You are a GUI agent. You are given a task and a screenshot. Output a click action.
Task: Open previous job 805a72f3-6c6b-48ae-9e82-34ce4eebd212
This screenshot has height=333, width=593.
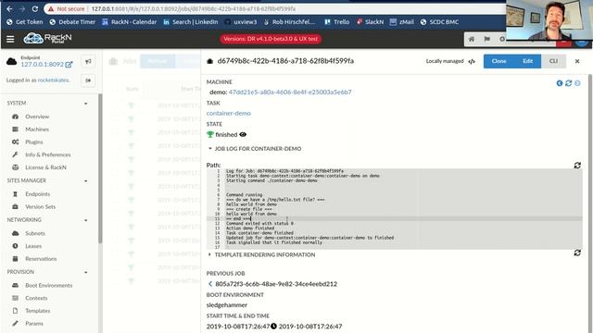click(276, 284)
